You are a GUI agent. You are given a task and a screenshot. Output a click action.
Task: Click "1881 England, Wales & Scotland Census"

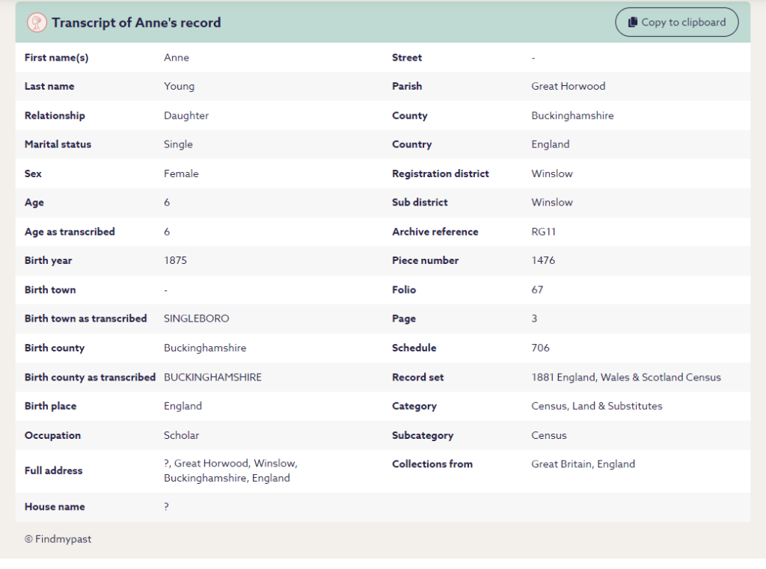coord(626,377)
